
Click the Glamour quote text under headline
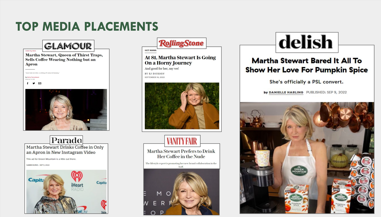pos(42,73)
